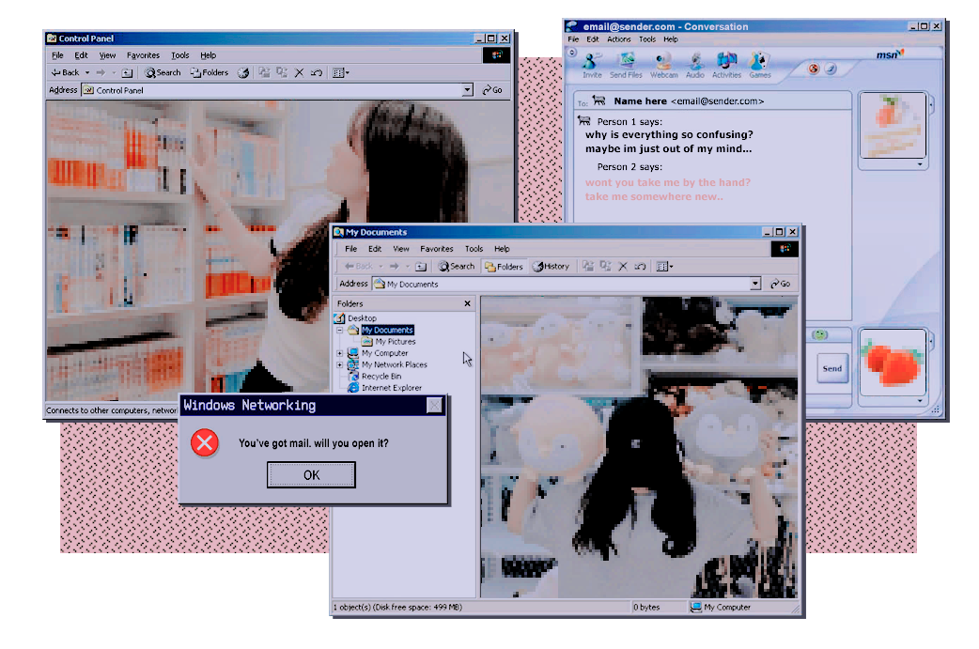Launch Games from the MSN toolbar

758,61
